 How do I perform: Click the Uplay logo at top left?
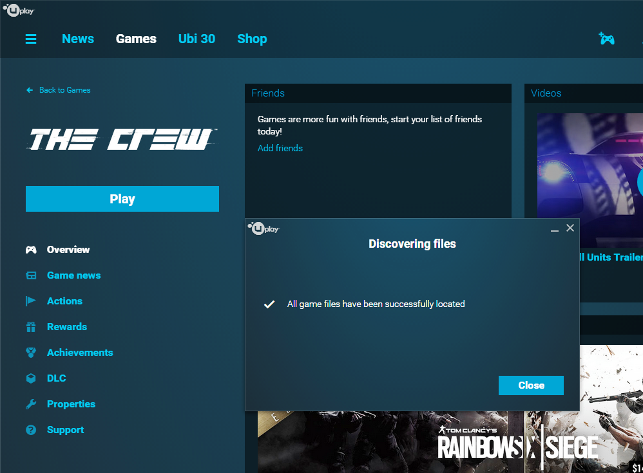tap(19, 10)
